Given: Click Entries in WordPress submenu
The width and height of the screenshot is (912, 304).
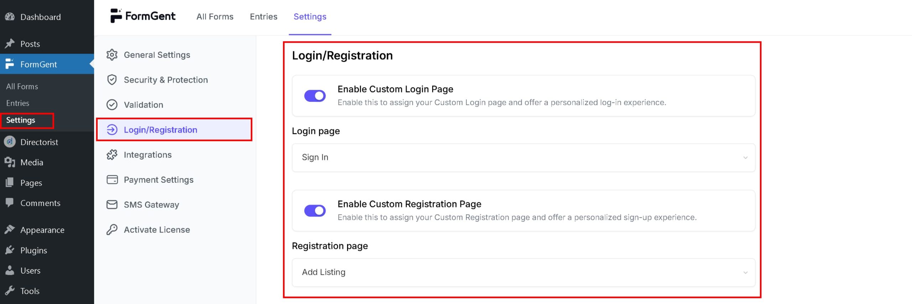Looking at the screenshot, I should 18,103.
